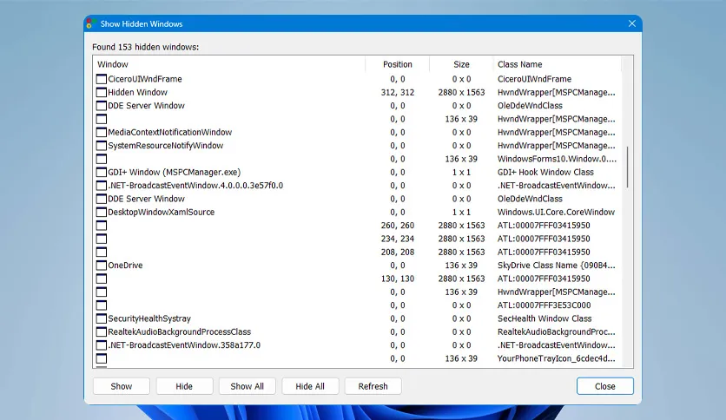The image size is (726, 420).
Task: Select the 'SecurityHealthSystray' name text
Action: (149, 318)
